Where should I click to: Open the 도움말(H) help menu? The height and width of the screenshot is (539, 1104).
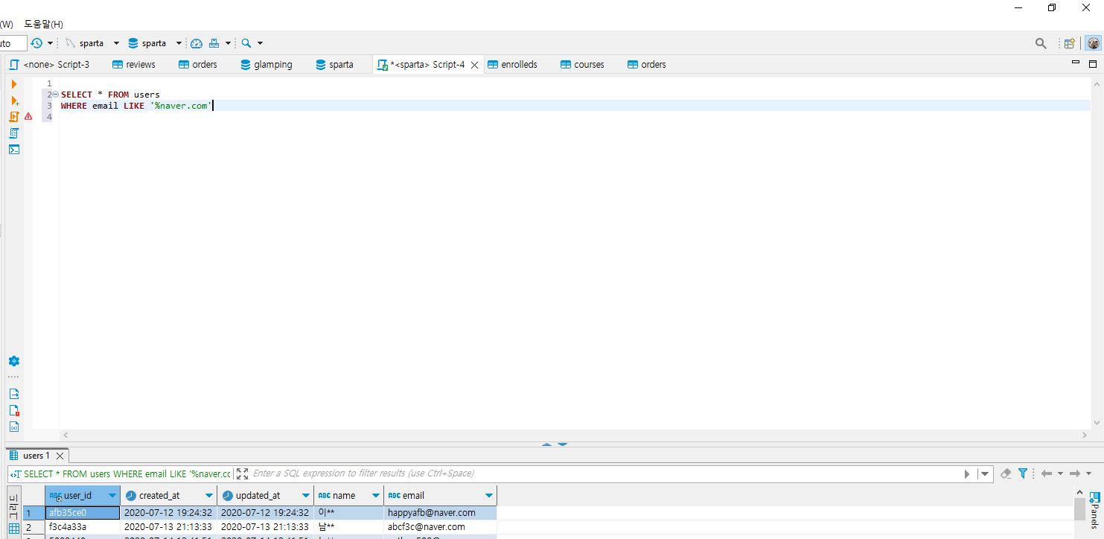44,25
